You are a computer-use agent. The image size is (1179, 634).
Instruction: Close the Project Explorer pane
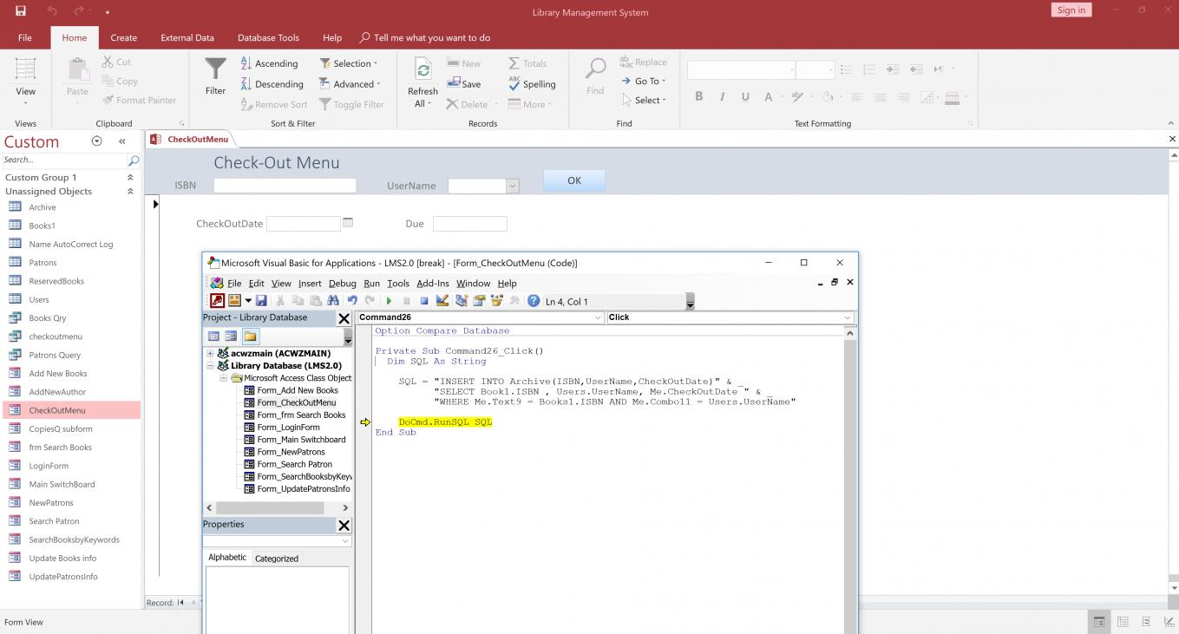pos(344,318)
